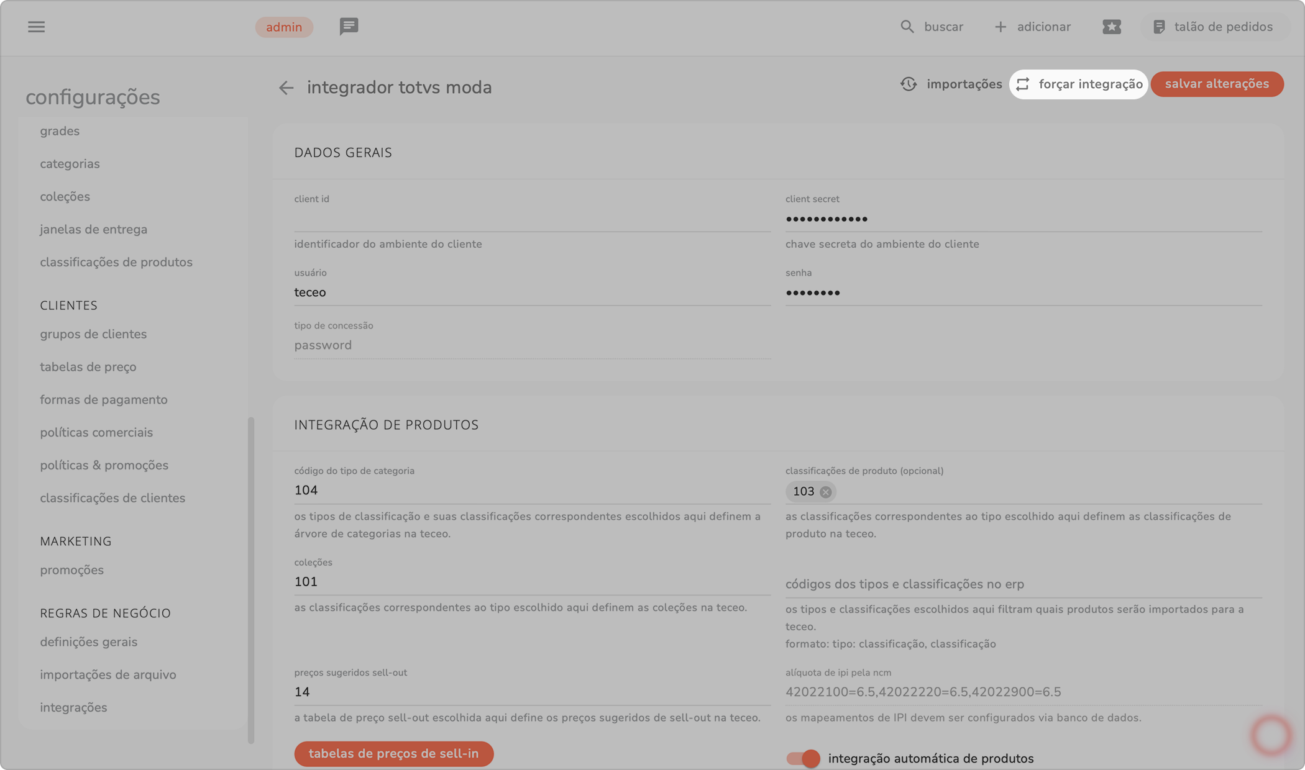Go back using the arrow icon
1305x770 pixels.
pyautogui.click(x=286, y=88)
